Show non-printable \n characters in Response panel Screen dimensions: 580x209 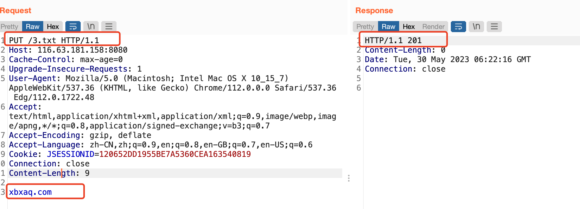pos(476,27)
